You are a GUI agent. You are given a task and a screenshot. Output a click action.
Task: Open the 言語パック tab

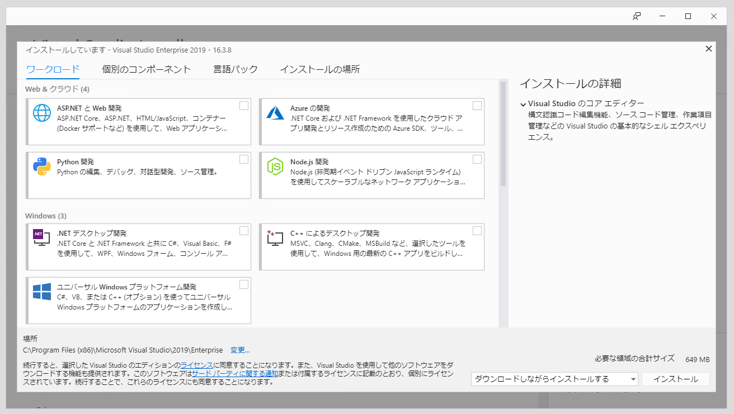(x=236, y=69)
